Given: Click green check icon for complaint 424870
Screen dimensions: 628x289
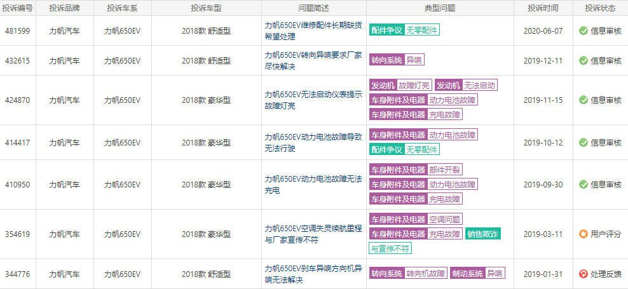Looking at the screenshot, I should click(583, 100).
